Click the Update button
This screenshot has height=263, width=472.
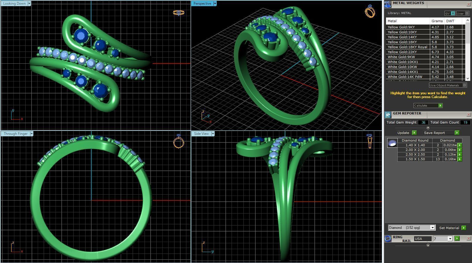point(404,133)
